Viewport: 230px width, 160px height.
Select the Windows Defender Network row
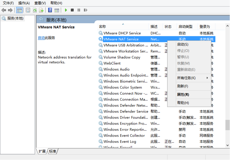(x=126, y=105)
